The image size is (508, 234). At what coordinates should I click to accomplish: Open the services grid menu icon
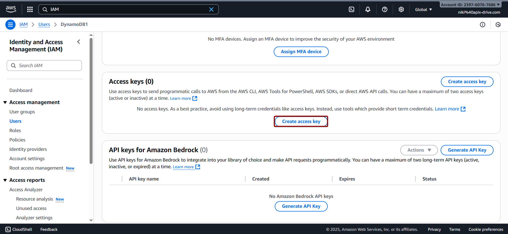point(30,9)
